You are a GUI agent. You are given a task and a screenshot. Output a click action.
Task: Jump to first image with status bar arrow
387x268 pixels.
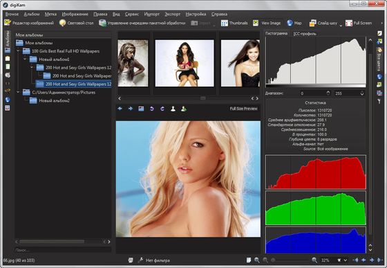pos(356,260)
